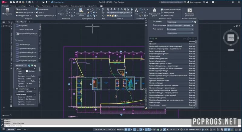Screen dimensions: 242x132
Task: Open the Файл чертежа dropdown
Action: (180, 29)
